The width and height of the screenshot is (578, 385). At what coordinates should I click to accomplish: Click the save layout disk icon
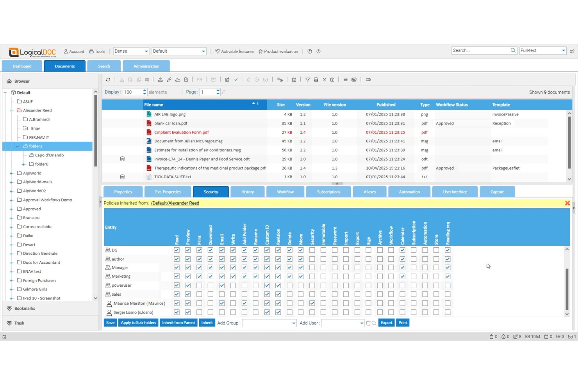tap(332, 80)
